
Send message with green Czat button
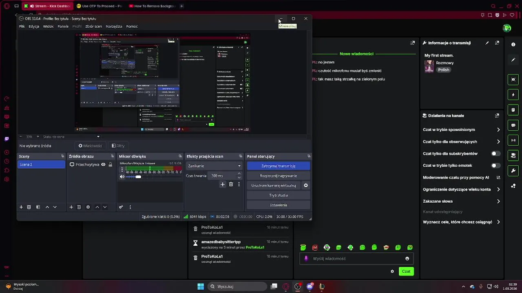pos(406,271)
